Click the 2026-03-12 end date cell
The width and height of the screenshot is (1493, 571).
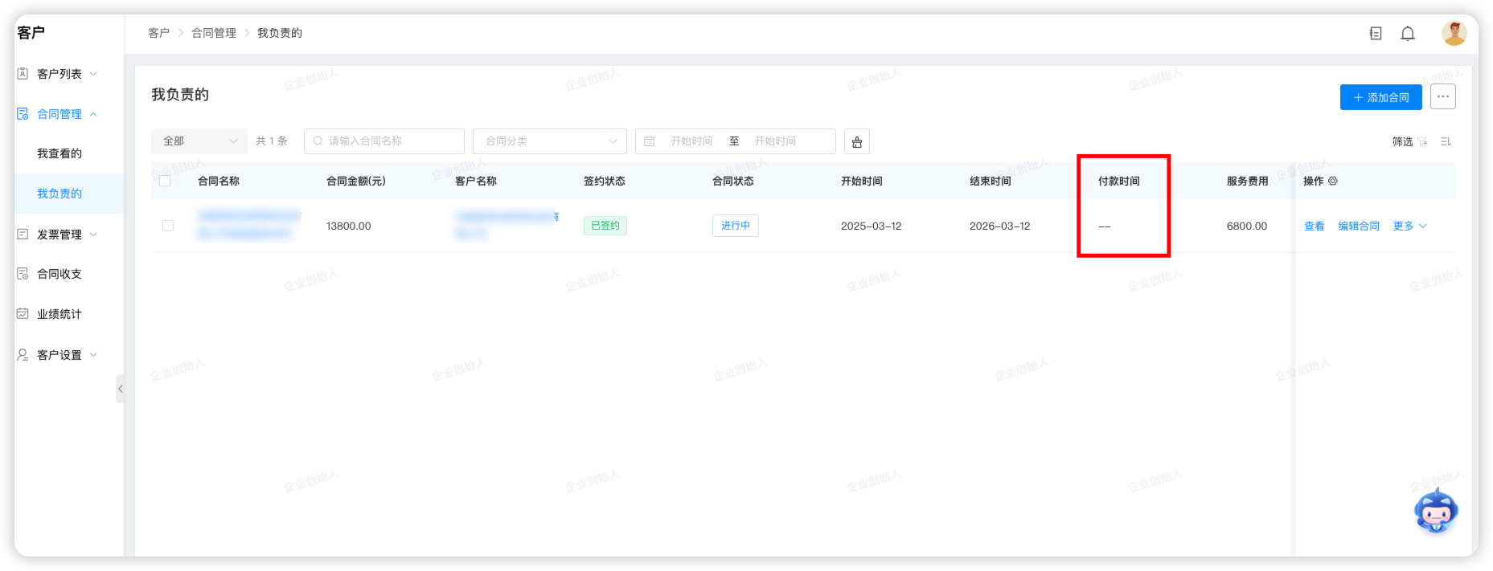(x=1000, y=226)
